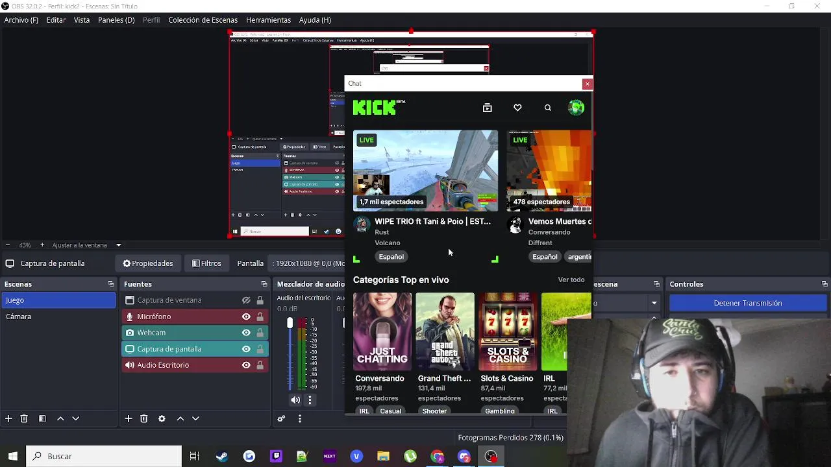
Task: Click Español tag under WIPE TRIO stream
Action: click(391, 257)
